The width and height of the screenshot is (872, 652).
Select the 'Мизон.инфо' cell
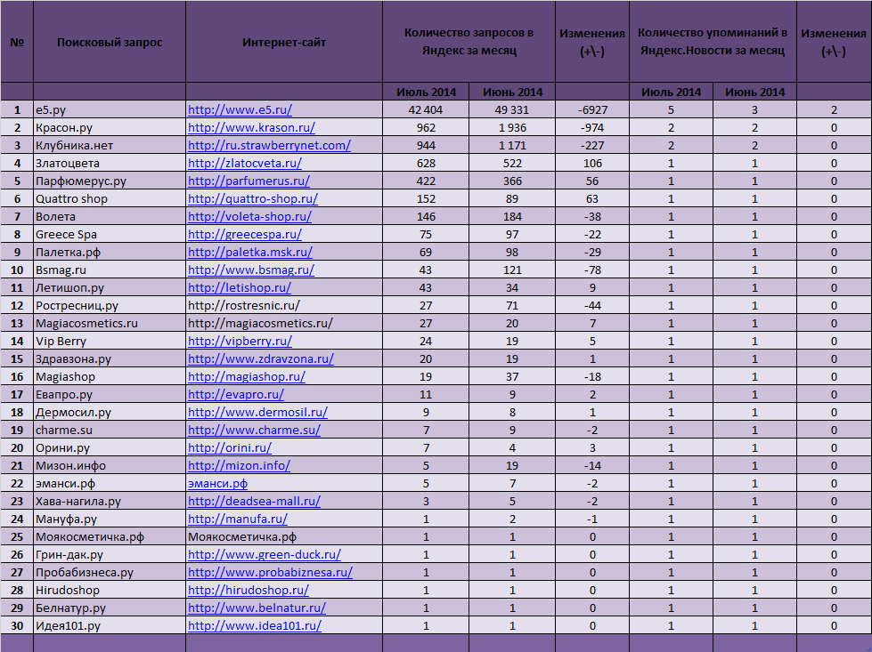tap(110, 465)
